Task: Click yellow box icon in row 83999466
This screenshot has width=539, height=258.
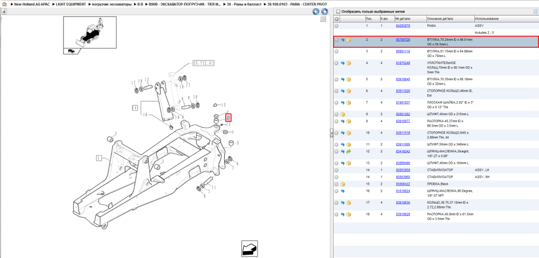Action: click(348, 163)
